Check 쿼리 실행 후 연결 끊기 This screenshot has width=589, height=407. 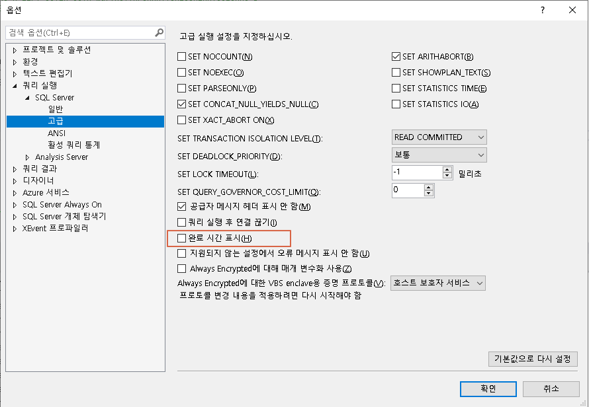(x=181, y=222)
